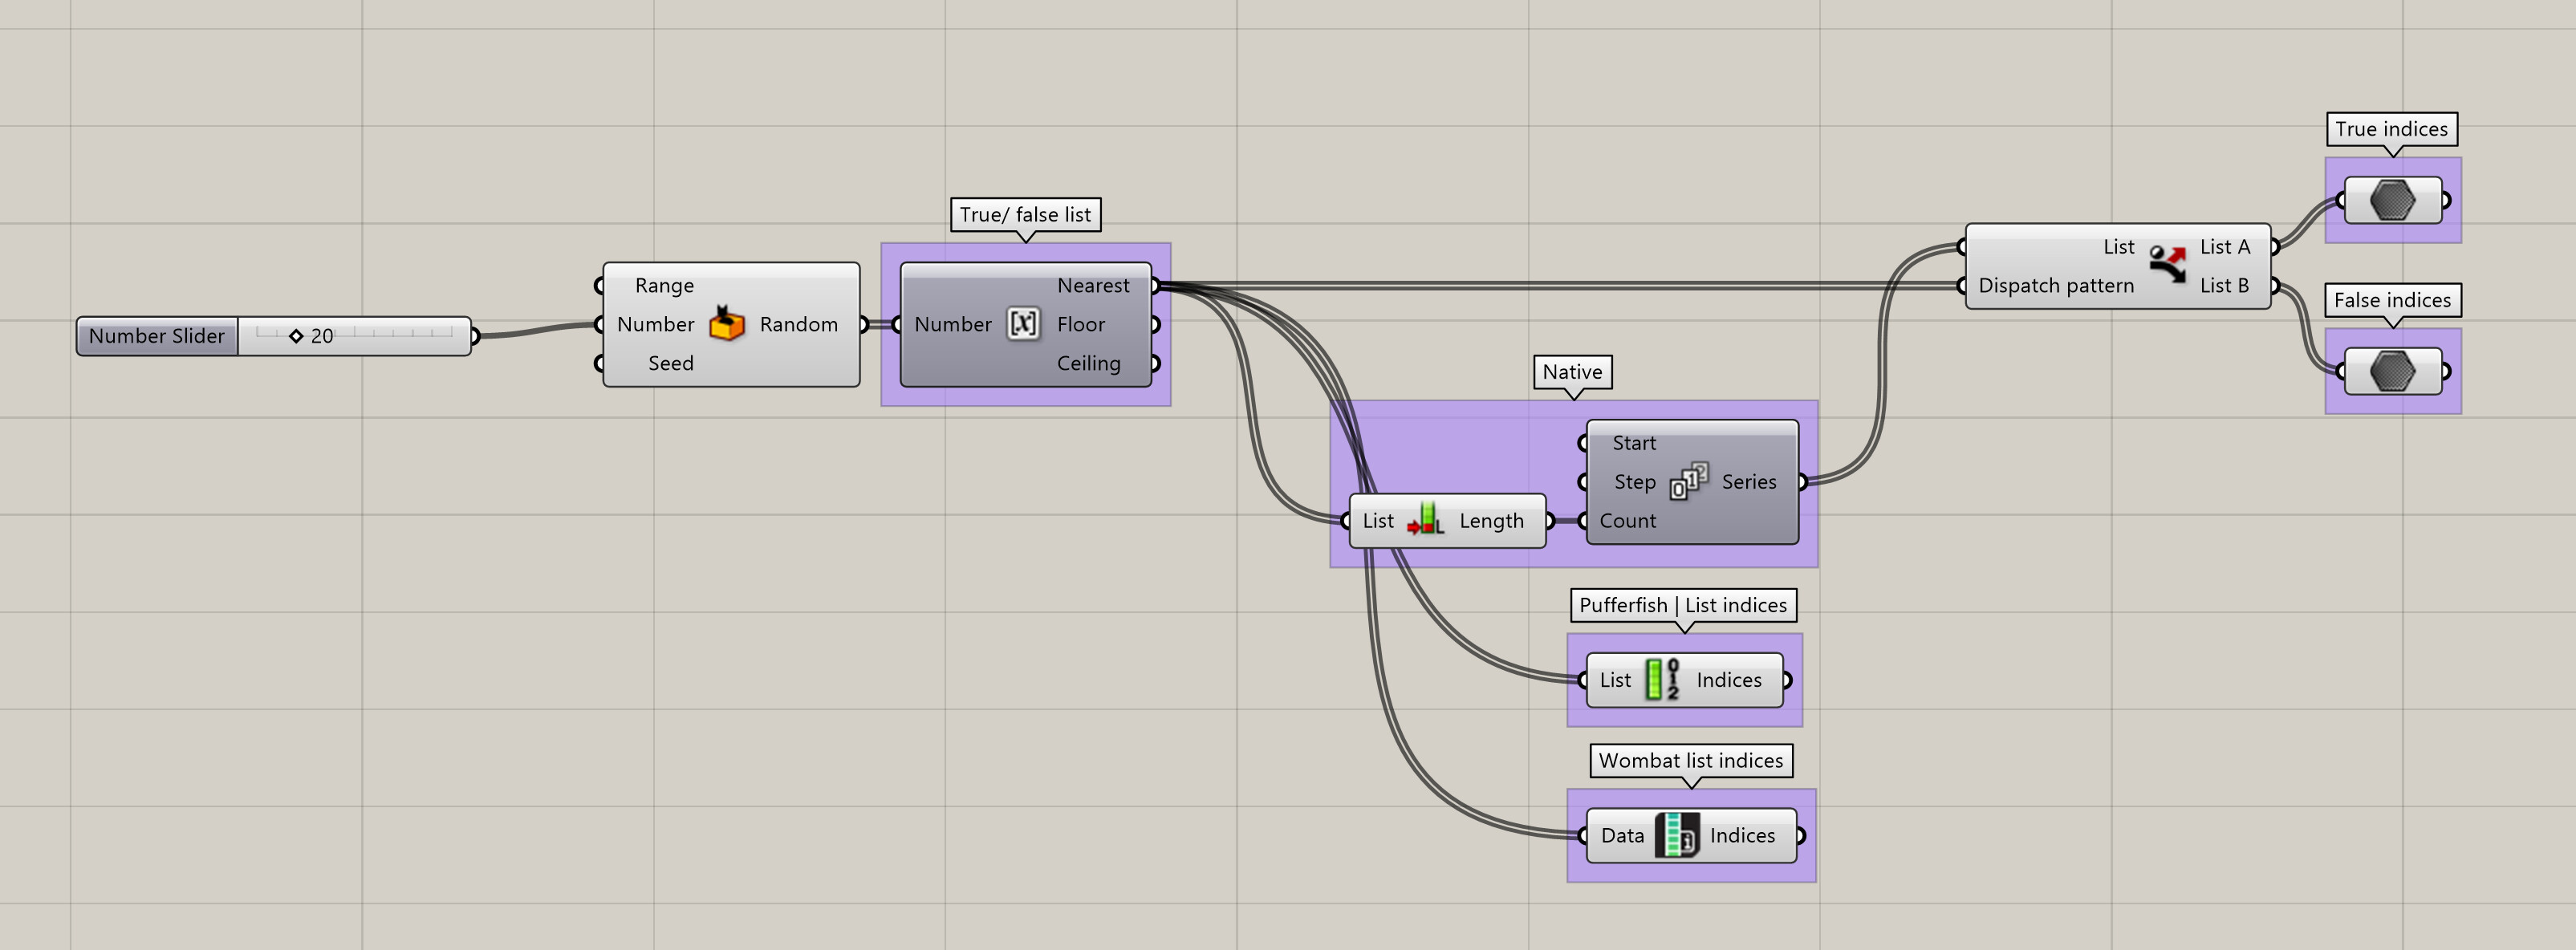Image resolution: width=2576 pixels, height=950 pixels.
Task: Grab the Number Slider handle set to 20
Action: pos(298,336)
